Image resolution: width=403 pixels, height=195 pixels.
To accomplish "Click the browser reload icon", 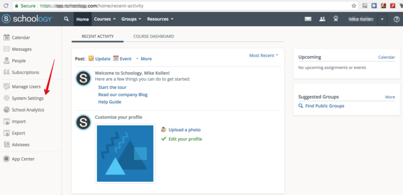I will (6, 6).
